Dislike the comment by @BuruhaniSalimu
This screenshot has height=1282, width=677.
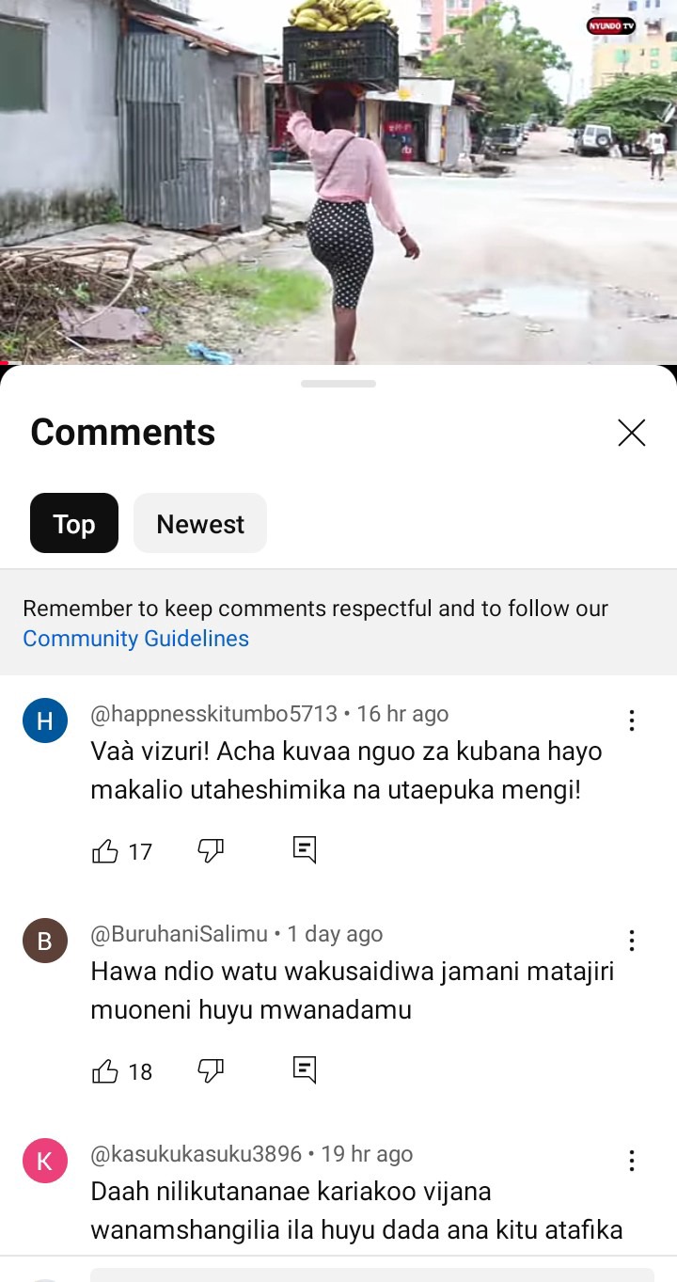pyautogui.click(x=210, y=1070)
